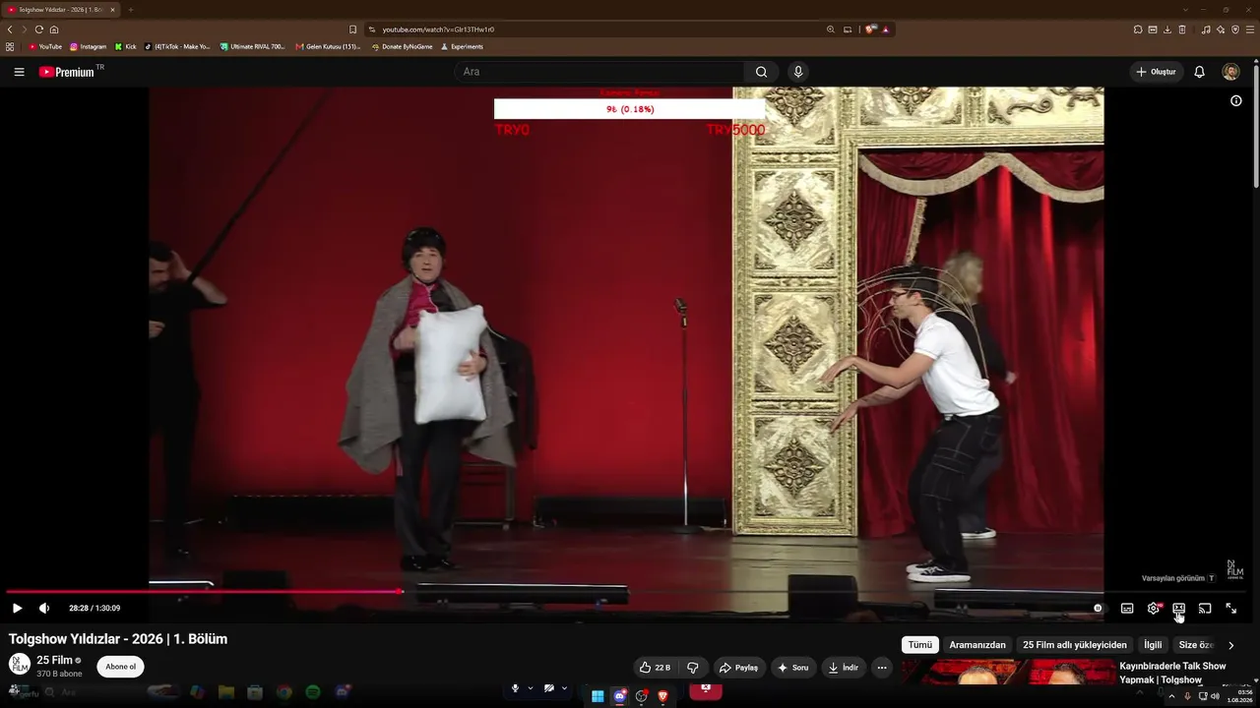This screenshot has width=1260, height=708.
Task: Open picture-in-picture icon in address bar
Action: (x=848, y=29)
